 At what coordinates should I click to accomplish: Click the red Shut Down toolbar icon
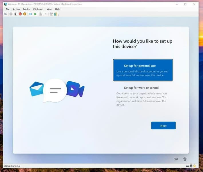[20, 14]
